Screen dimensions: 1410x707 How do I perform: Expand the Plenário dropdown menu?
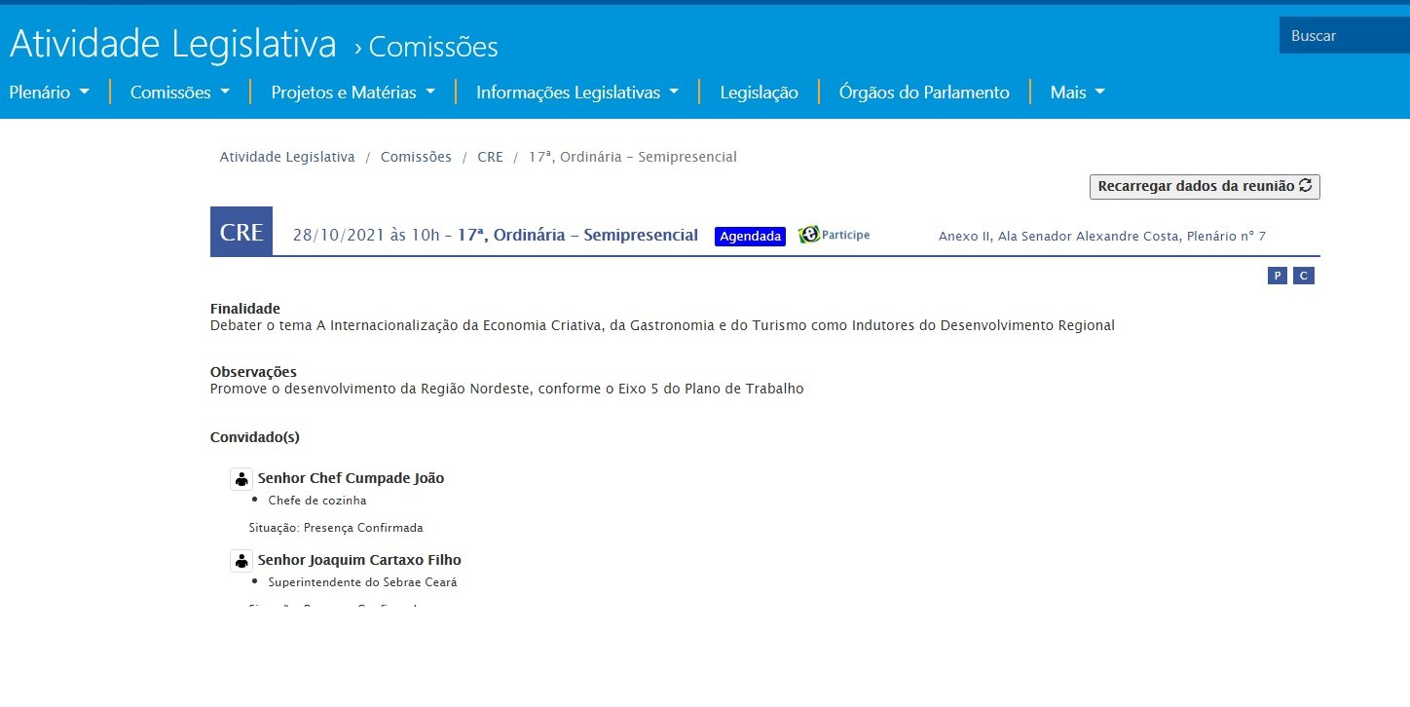(49, 93)
